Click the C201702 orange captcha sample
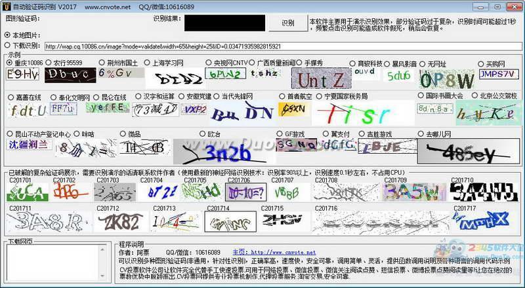The height and width of the screenshot is (288, 525). point(70,192)
